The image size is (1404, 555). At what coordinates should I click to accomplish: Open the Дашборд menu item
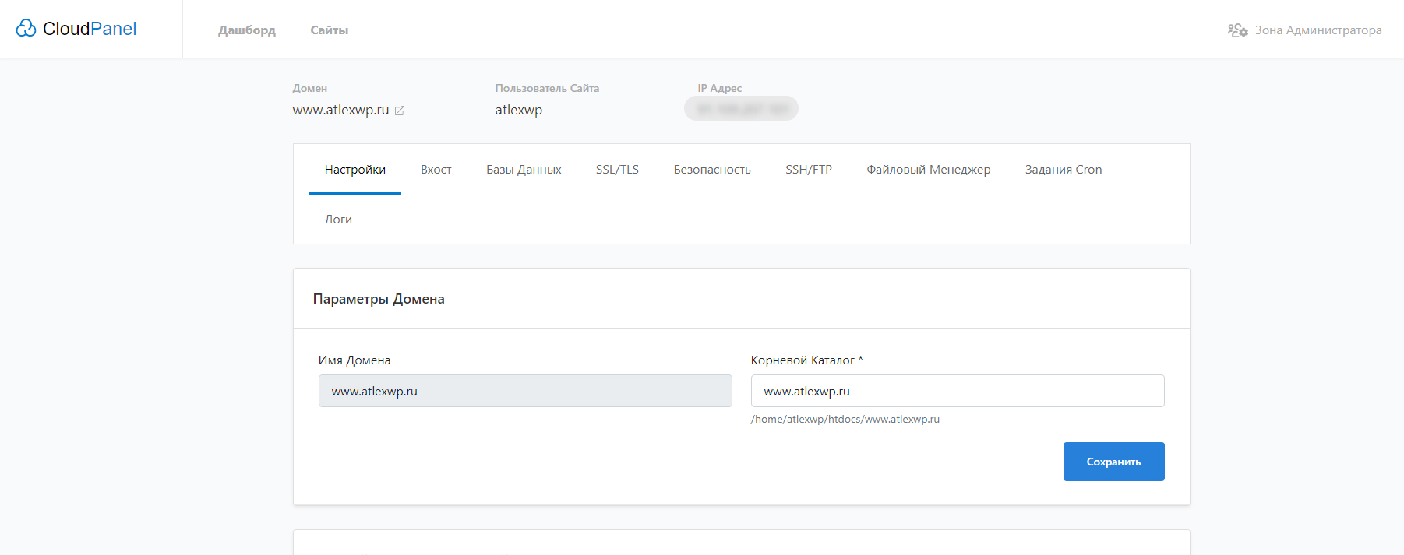point(247,30)
